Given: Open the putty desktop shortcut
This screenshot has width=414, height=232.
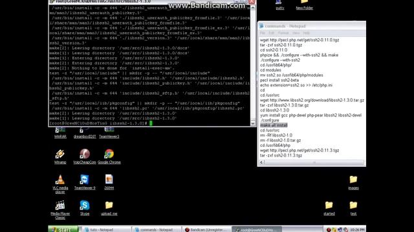Looking at the screenshot, I should [x=280, y=5].
